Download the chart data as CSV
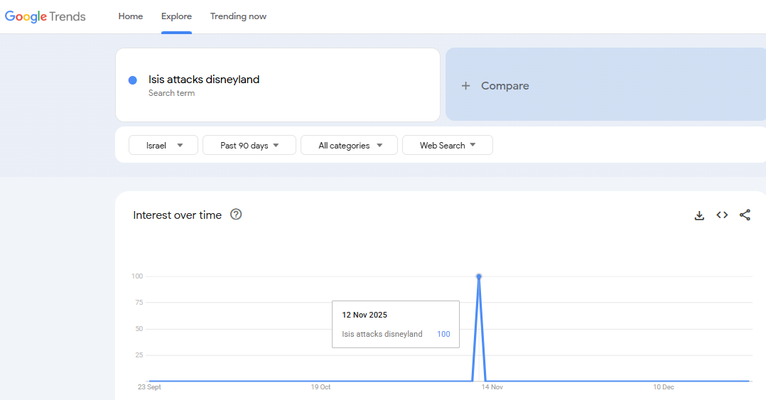The image size is (766, 400). [699, 215]
